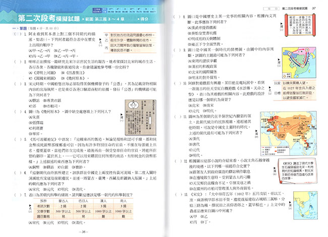Click the arrow map figure beside question 9
Image resolution: width=328 pixels, height=237 pixels.
coord(299,62)
